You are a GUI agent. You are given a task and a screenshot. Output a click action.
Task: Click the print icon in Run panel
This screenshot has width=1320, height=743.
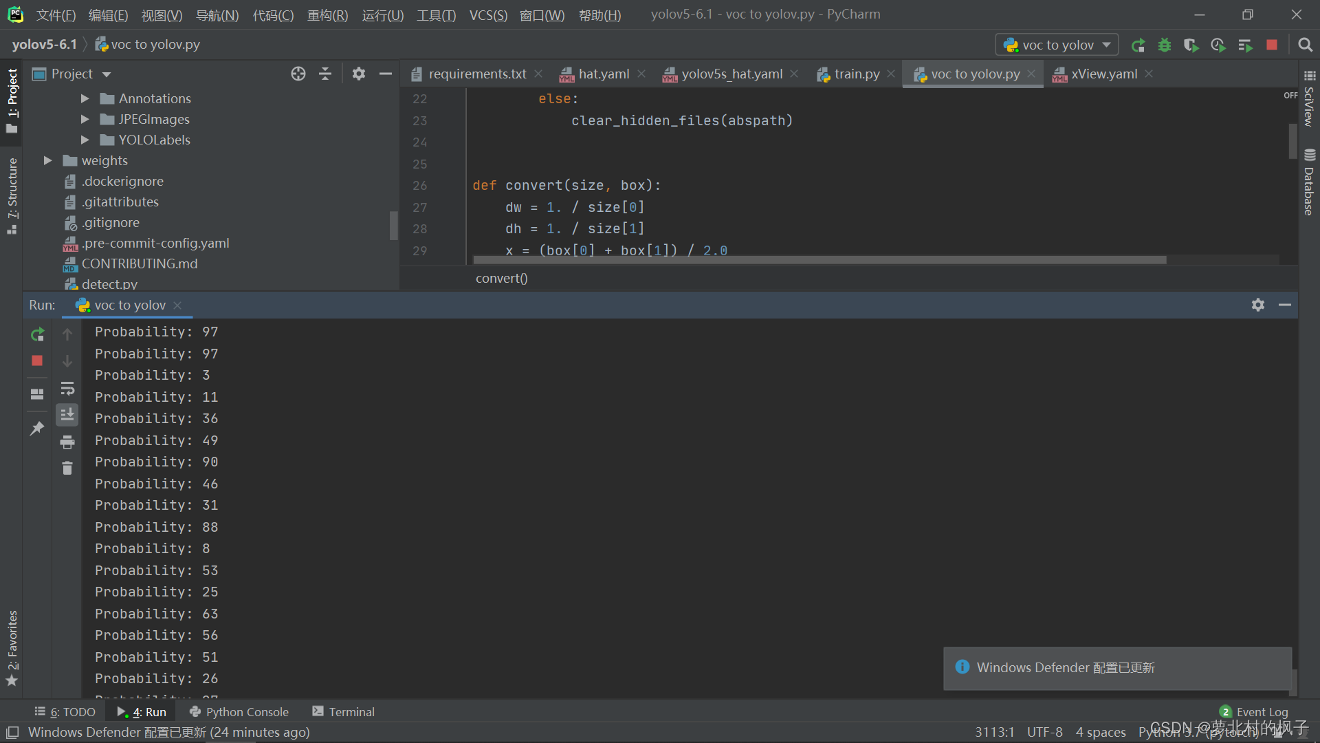pos(67,442)
